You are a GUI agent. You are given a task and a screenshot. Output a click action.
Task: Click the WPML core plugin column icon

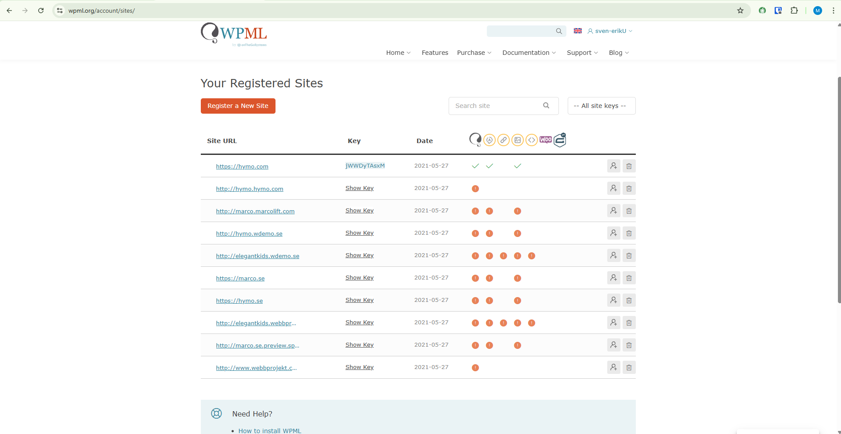[x=475, y=140]
